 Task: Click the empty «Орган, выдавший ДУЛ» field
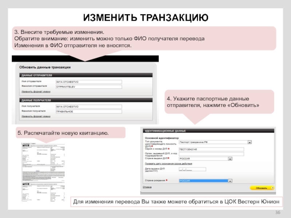[211, 154]
